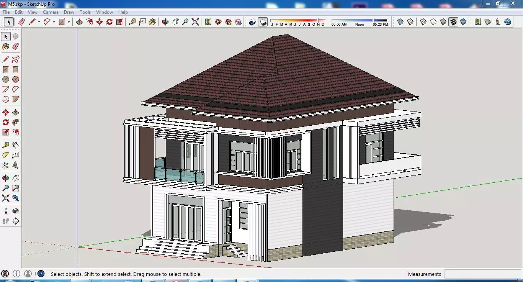The image size is (523, 282).
Task: Click the 'Noon' time label
Action: [x=360, y=25]
